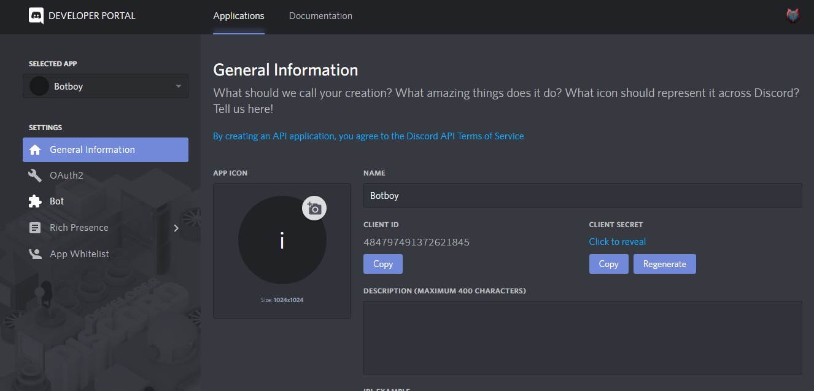The width and height of the screenshot is (814, 391).
Task: Click the OAuth2 wrench icon
Action: point(35,176)
